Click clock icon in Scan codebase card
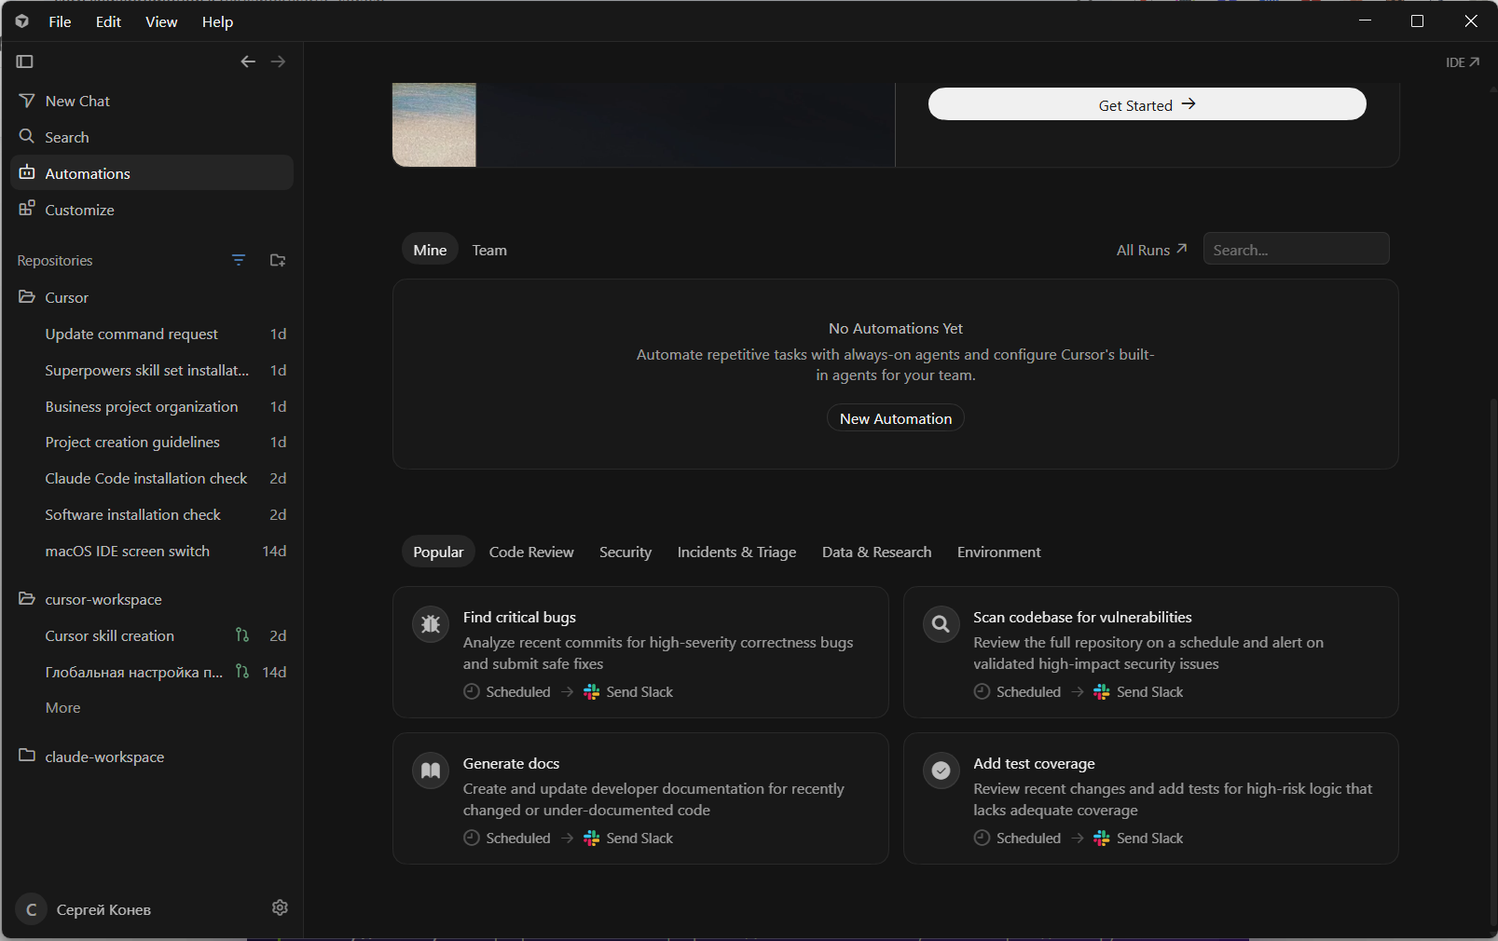This screenshot has height=941, width=1498. 982,691
